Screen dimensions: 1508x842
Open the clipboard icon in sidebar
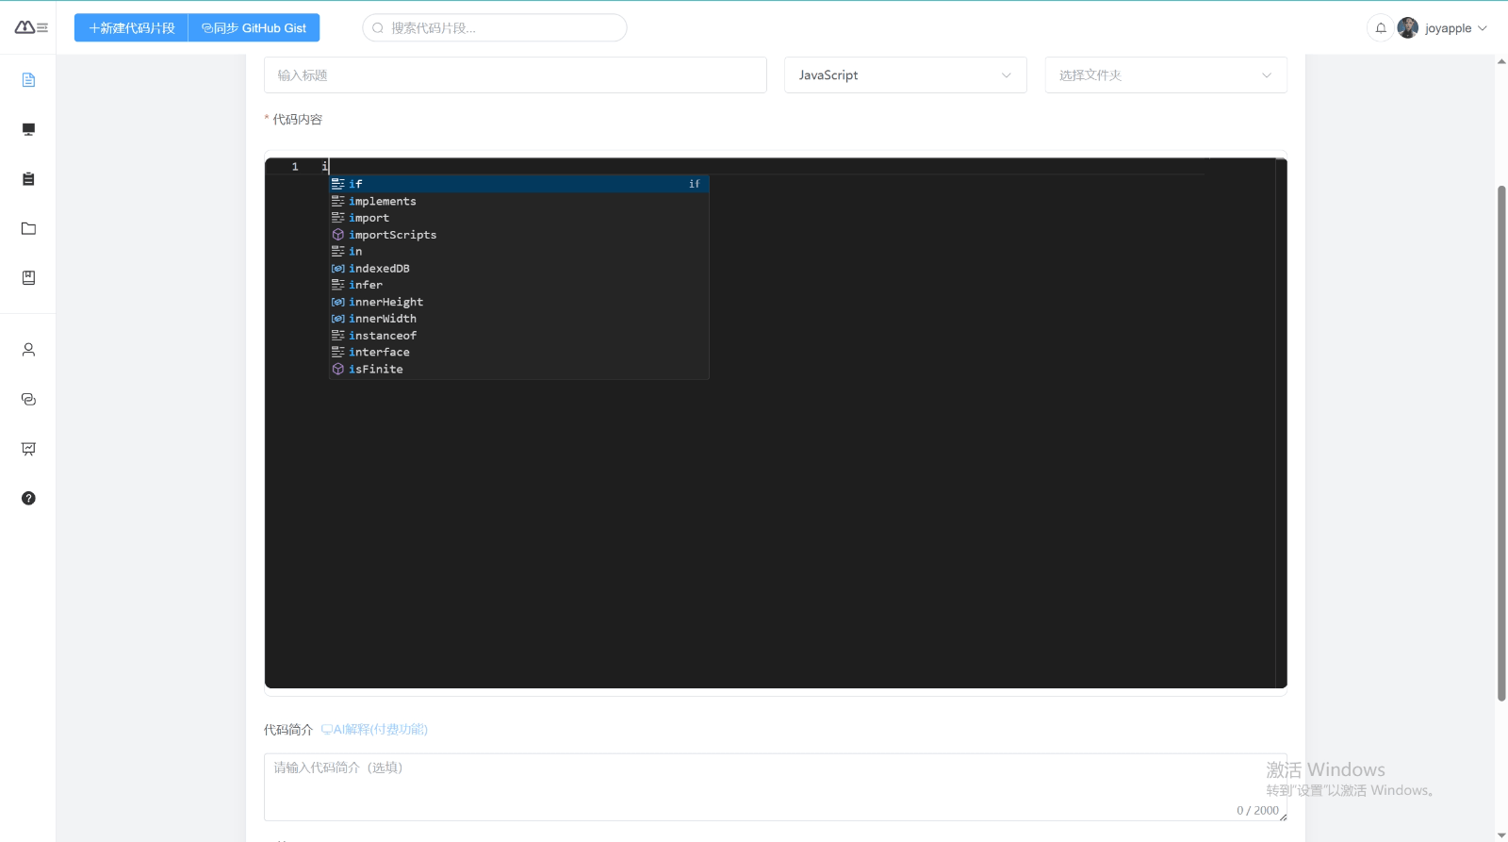pyautogui.click(x=28, y=179)
